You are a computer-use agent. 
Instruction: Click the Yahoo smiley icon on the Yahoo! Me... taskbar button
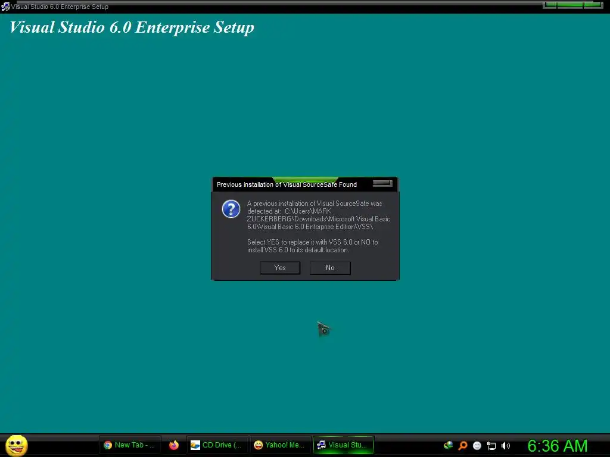(x=259, y=445)
